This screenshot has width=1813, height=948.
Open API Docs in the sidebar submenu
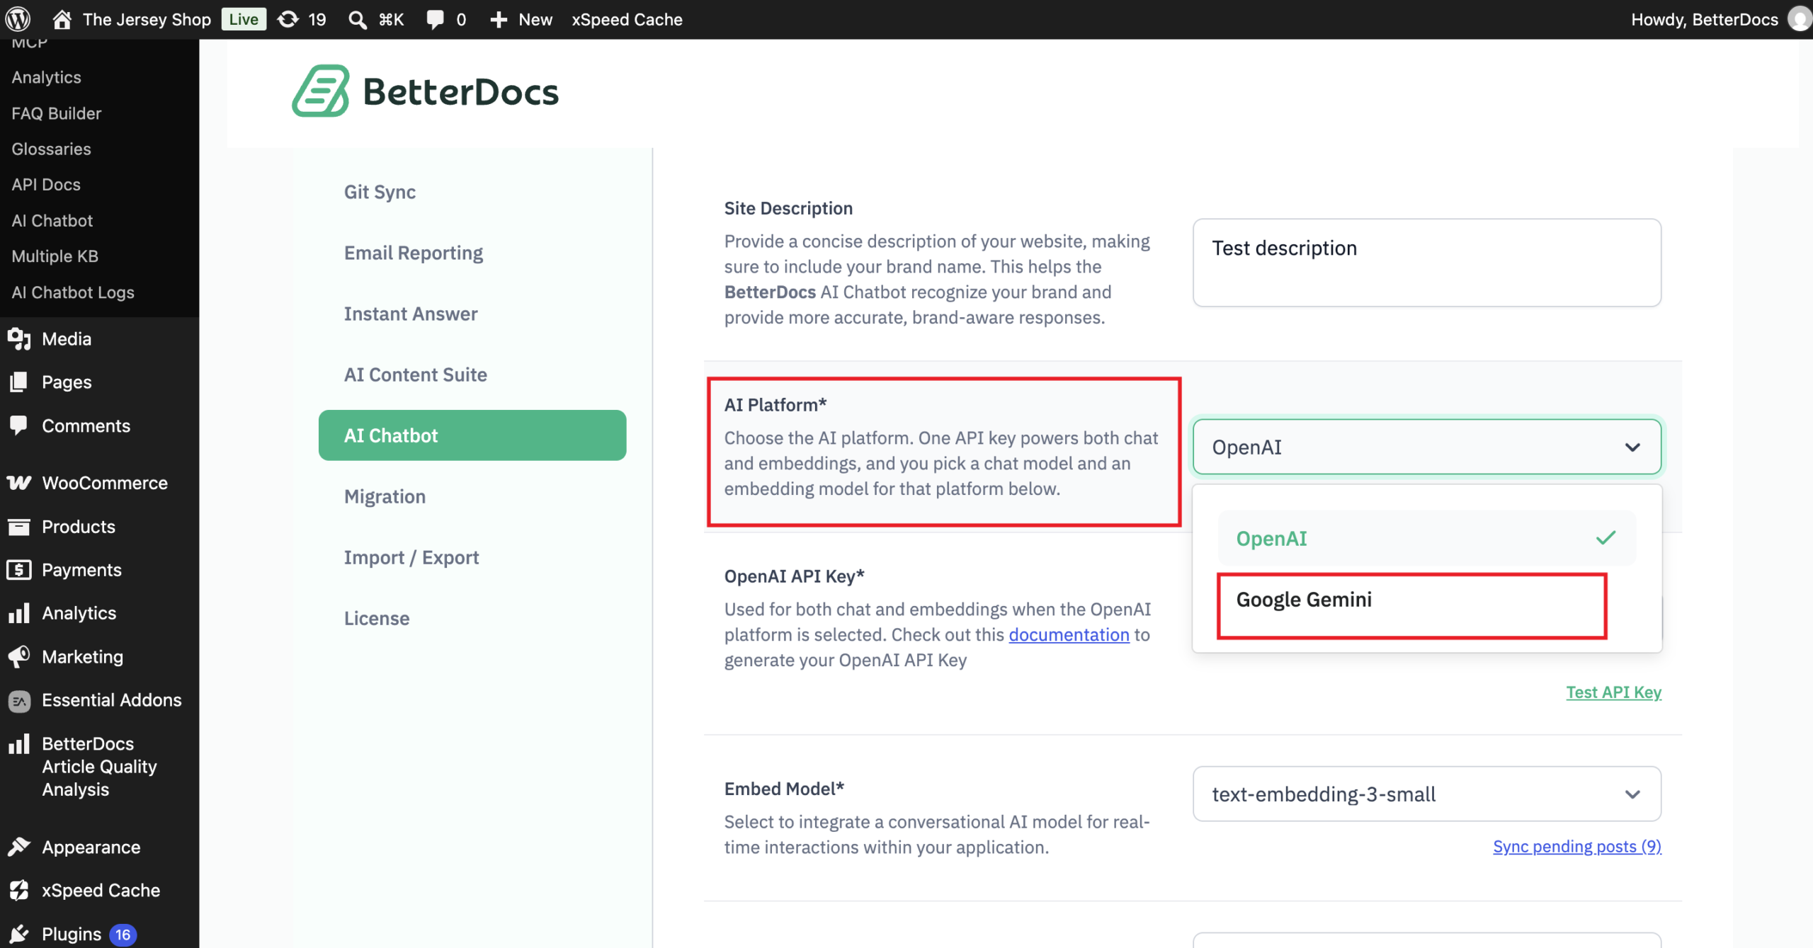point(46,184)
